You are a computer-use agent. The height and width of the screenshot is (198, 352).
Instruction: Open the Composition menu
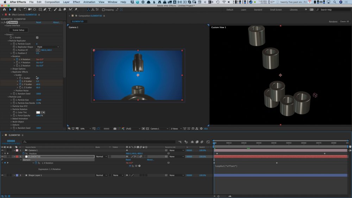pyautogui.click(x=52, y=2)
